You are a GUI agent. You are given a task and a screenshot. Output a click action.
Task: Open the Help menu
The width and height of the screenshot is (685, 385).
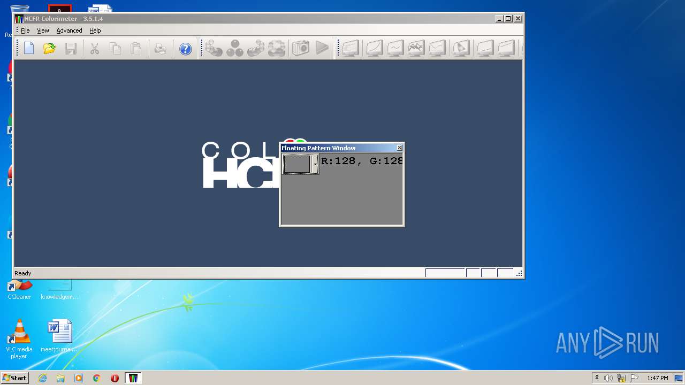pyautogui.click(x=95, y=30)
